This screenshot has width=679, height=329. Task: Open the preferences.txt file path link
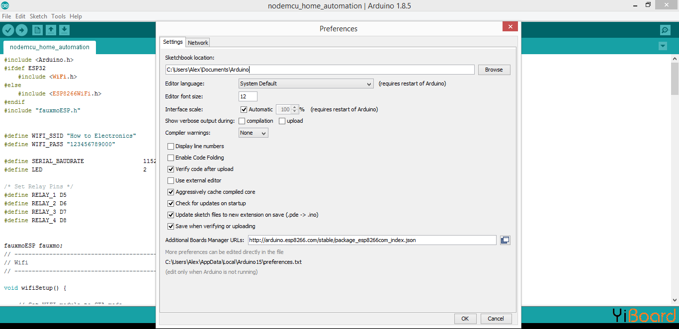click(234, 262)
